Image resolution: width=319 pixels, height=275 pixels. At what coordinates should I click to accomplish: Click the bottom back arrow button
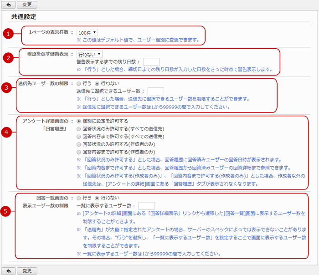(8, 270)
